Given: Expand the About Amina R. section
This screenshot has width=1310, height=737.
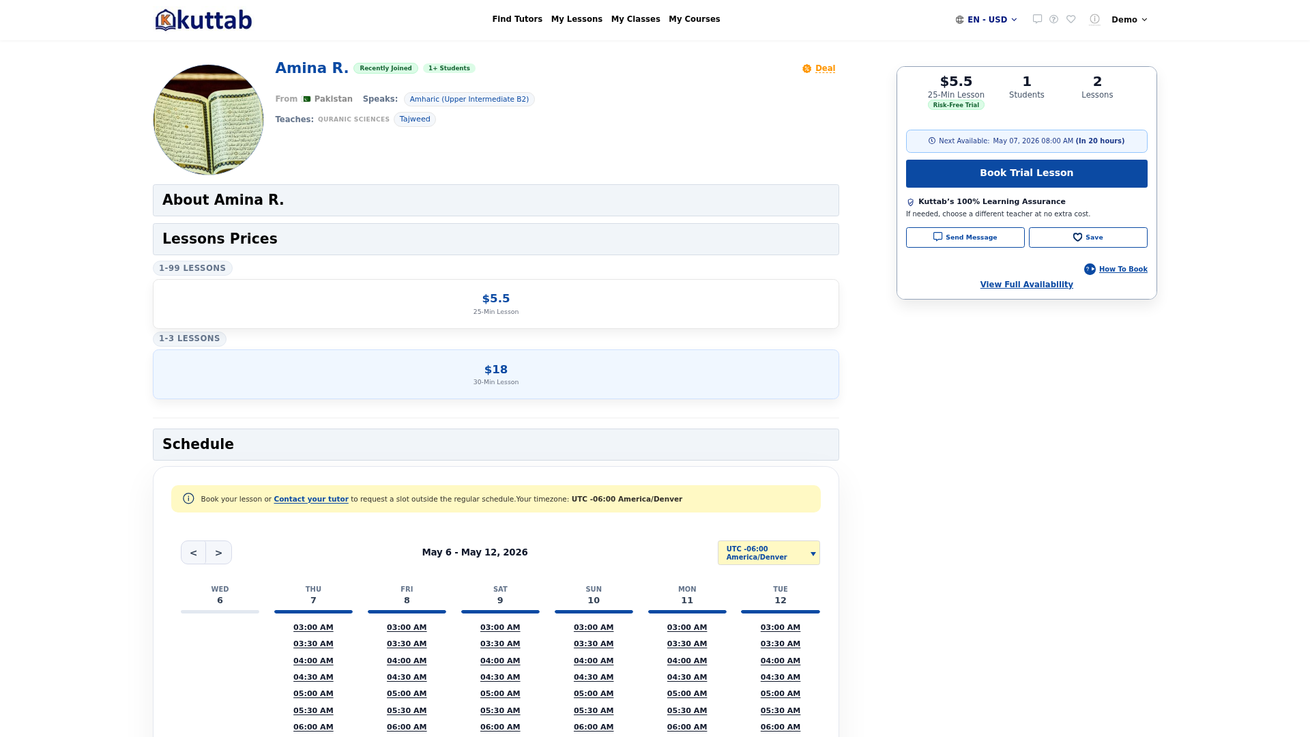Looking at the screenshot, I should (x=496, y=201).
